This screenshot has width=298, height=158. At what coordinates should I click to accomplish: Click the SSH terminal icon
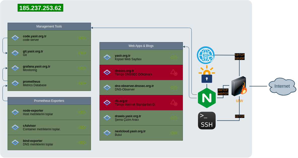[x=207, y=121]
